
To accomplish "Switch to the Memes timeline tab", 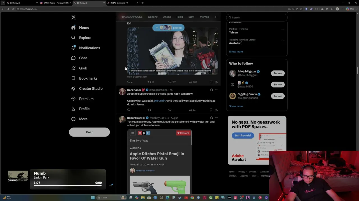I will (204, 17).
